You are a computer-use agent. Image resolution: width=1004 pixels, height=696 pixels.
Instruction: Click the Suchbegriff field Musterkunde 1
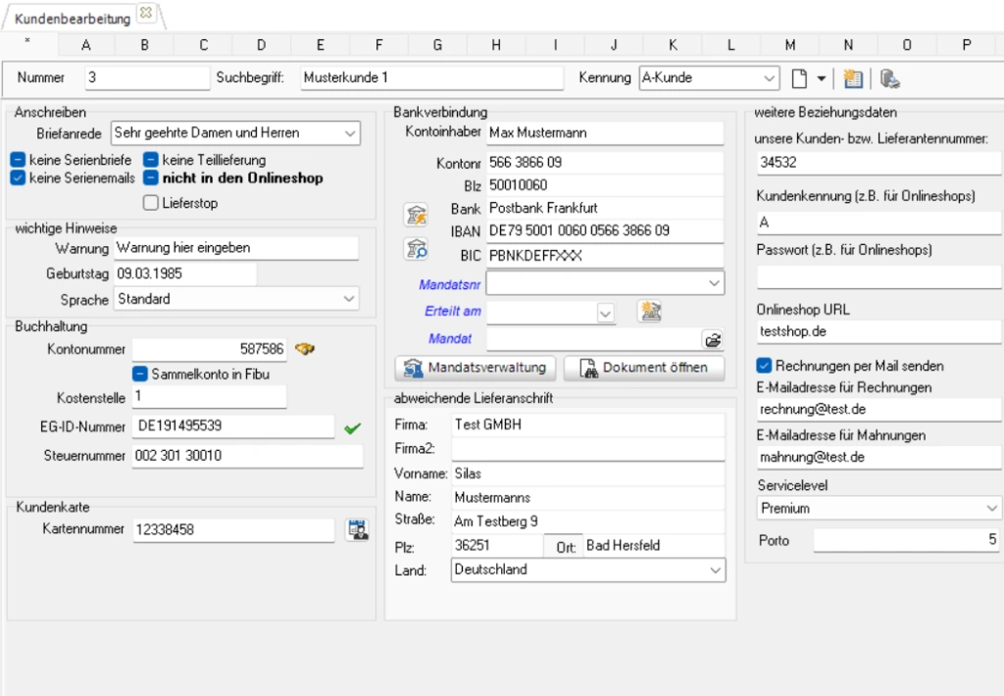[x=432, y=77]
